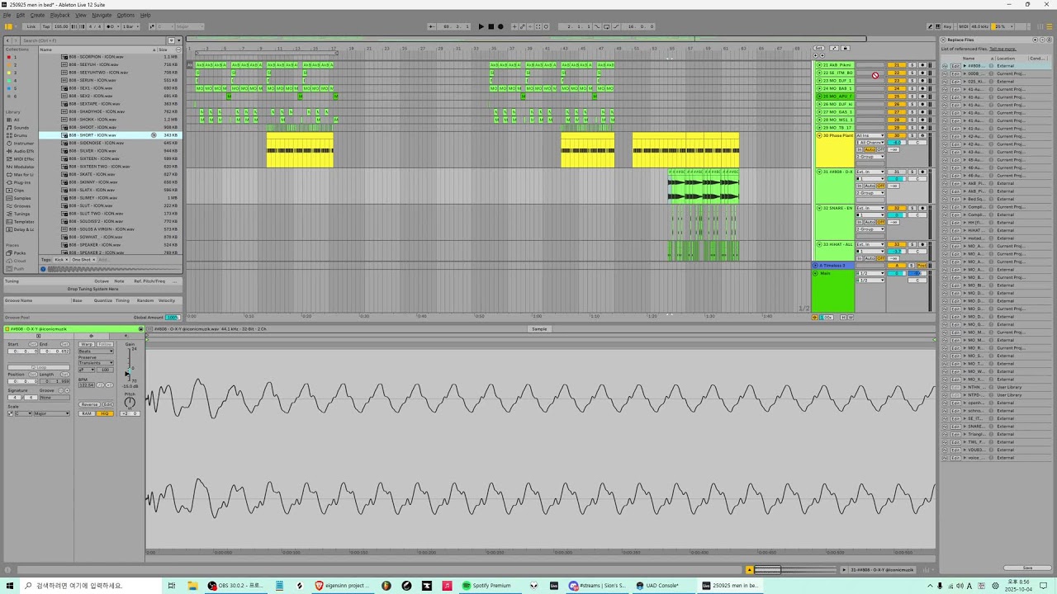Open the Options menu
The height and width of the screenshot is (594, 1057).
coord(126,15)
